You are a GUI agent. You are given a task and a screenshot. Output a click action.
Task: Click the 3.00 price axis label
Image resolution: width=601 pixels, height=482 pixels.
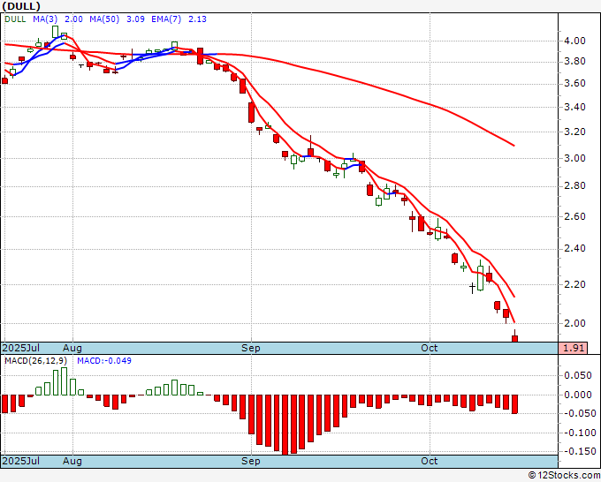coord(574,158)
